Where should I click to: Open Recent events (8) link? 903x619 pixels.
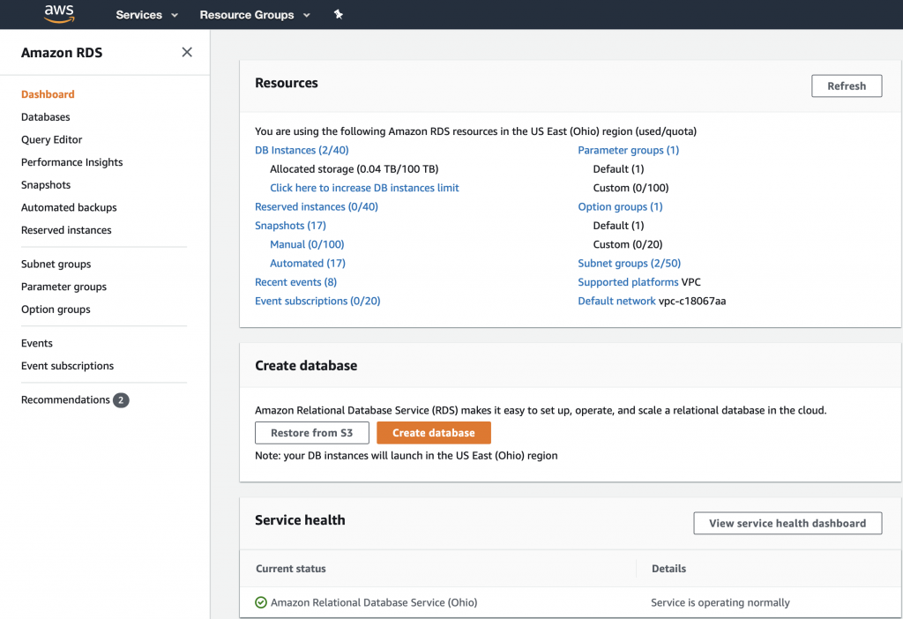[296, 282]
